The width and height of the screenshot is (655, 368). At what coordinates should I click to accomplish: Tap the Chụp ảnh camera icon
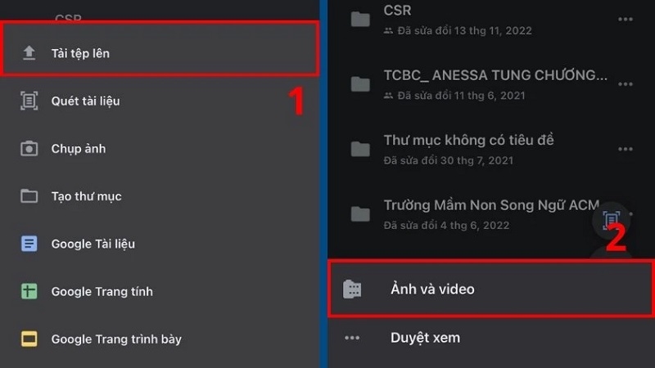pos(29,149)
